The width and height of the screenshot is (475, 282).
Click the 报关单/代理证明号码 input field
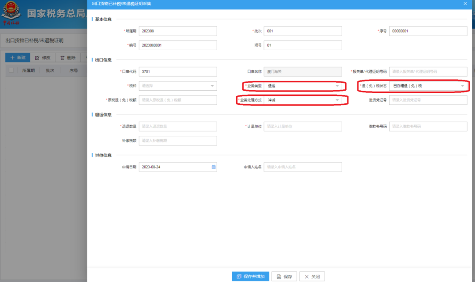pos(428,71)
